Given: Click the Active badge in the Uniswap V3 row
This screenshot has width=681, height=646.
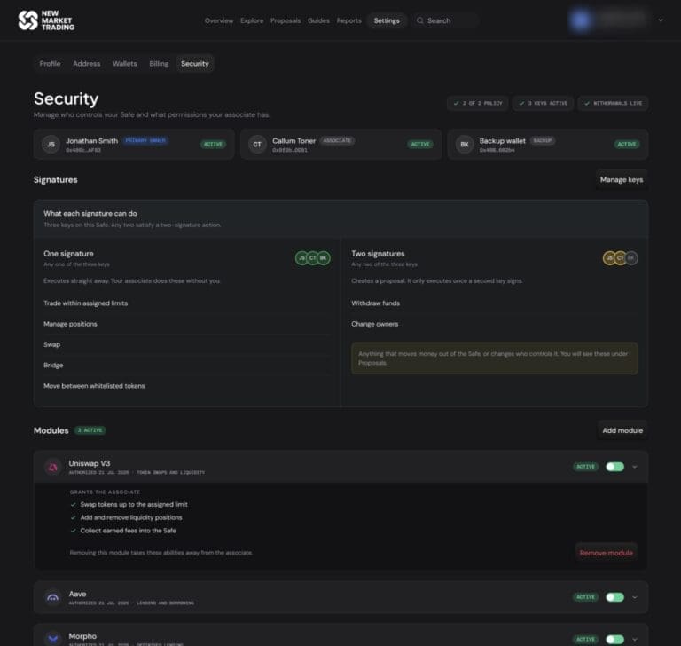Looking at the screenshot, I should 585,467.
